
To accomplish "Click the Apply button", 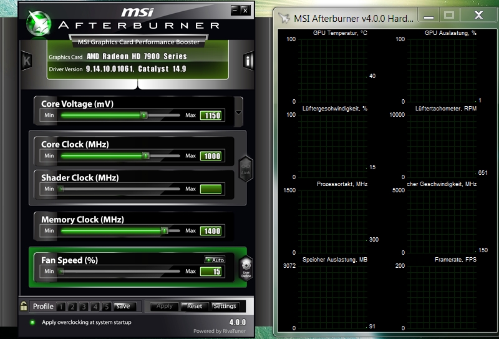I will [165, 306].
